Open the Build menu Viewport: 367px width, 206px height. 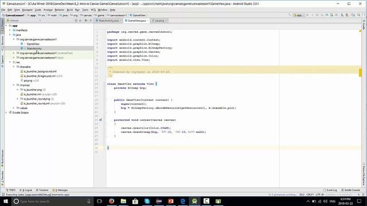(70, 10)
